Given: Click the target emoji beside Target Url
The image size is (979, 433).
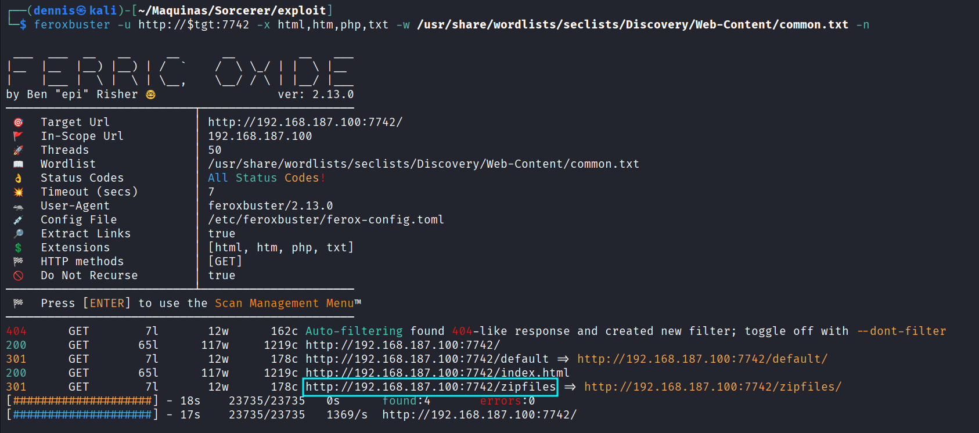Looking at the screenshot, I should coord(19,122).
